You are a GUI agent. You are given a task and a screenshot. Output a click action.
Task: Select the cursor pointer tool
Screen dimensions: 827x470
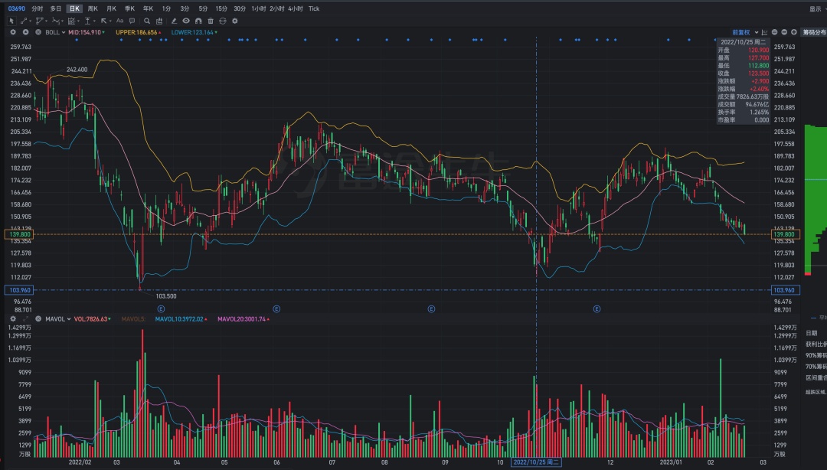click(11, 21)
